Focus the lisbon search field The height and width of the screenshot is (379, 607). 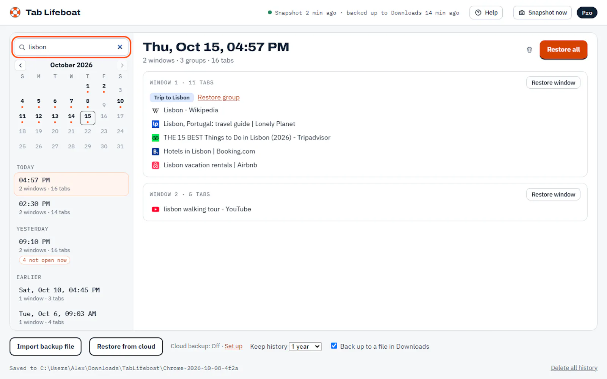71,47
